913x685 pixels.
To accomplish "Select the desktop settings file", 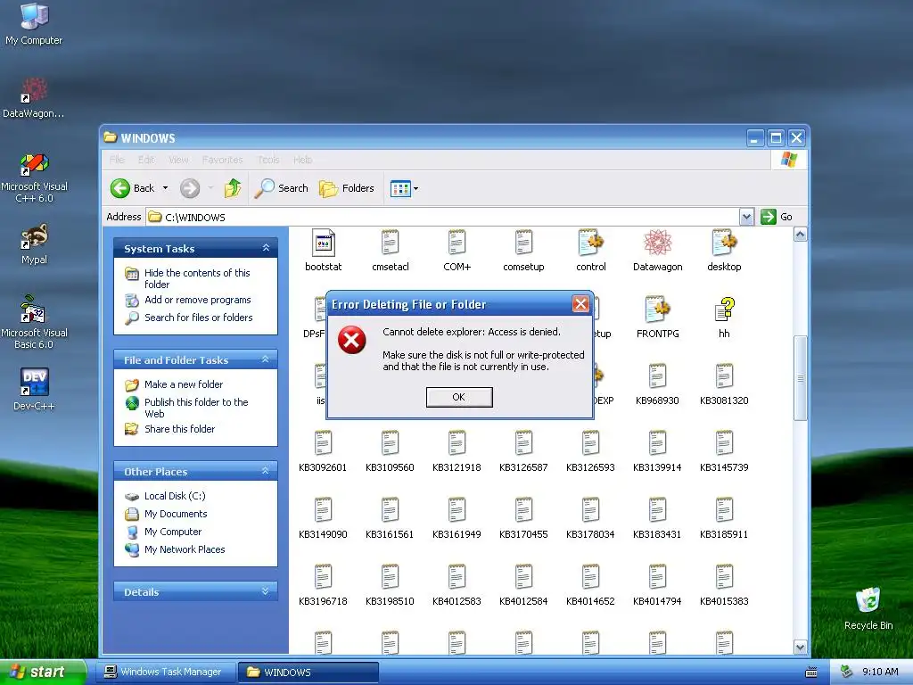I will click(724, 251).
